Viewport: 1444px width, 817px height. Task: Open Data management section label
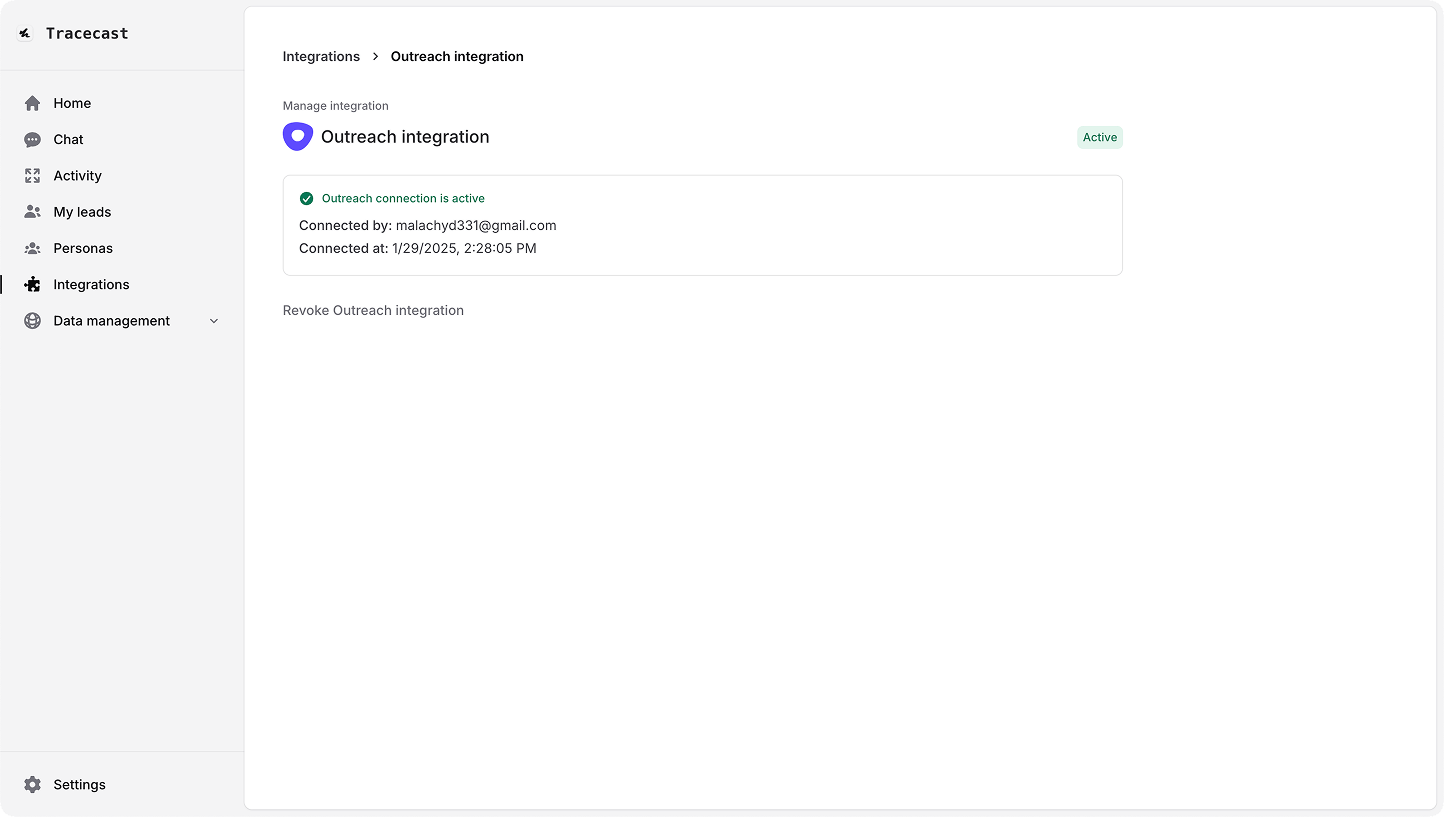111,321
